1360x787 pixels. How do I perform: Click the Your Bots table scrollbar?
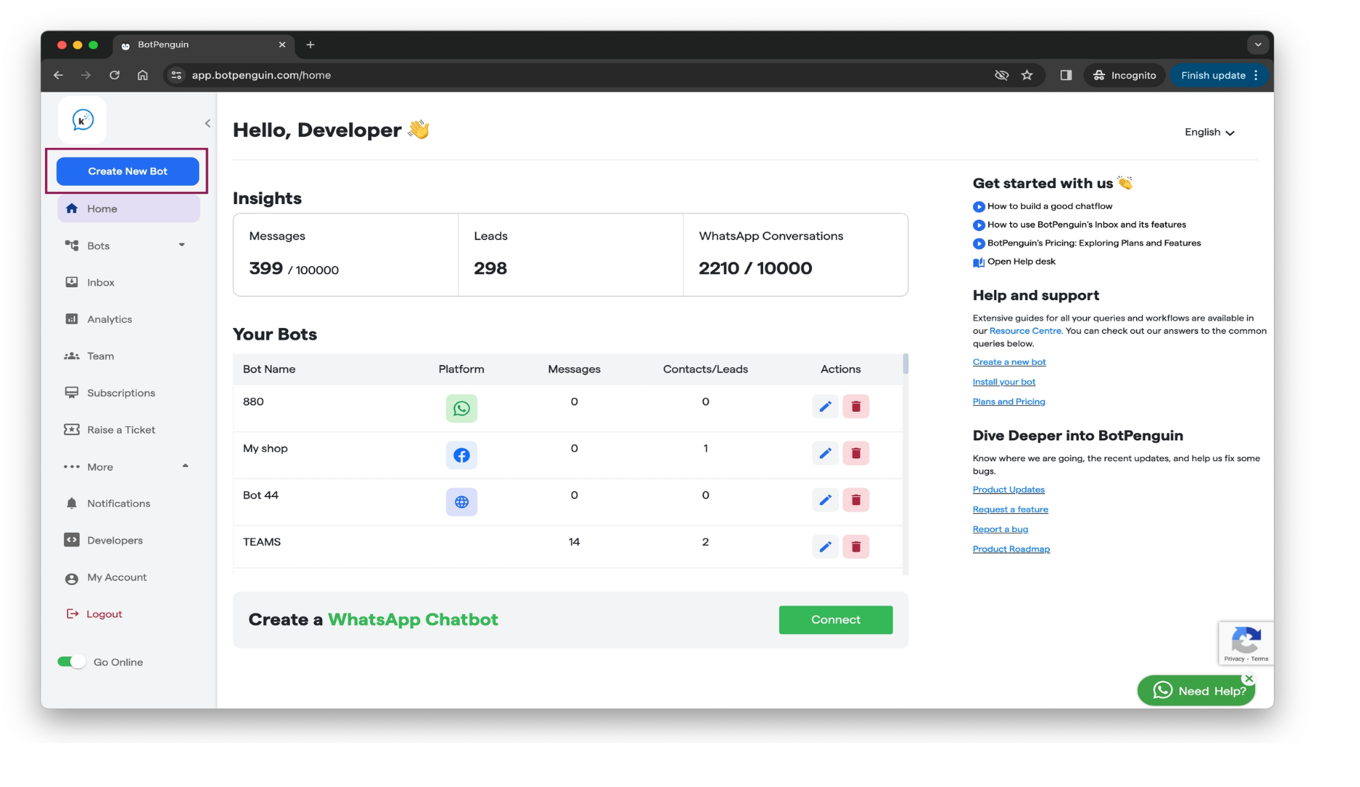(905, 364)
